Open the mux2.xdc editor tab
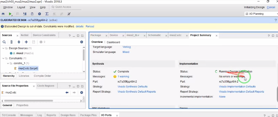 coord(176,35)
